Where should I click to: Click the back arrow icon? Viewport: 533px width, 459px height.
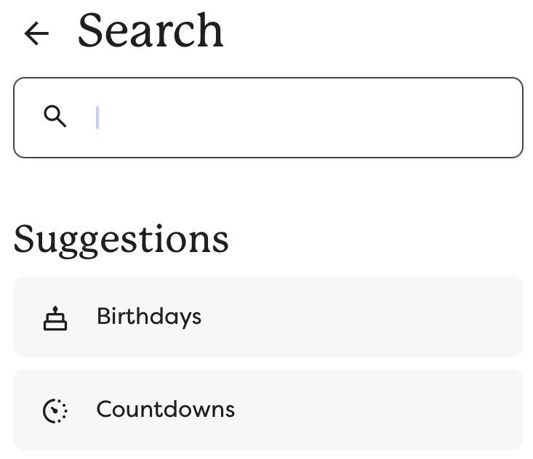coord(36,33)
